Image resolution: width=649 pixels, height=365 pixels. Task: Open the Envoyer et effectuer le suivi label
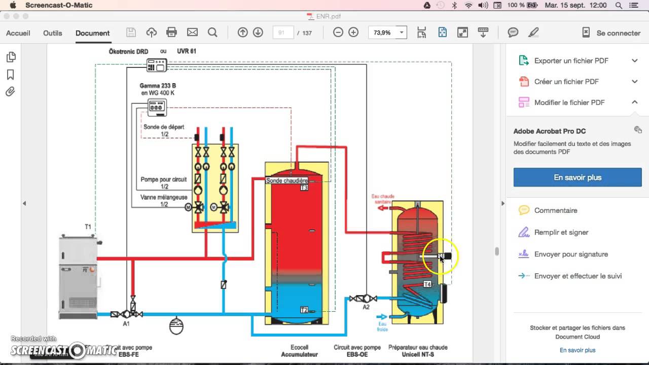coord(578,276)
